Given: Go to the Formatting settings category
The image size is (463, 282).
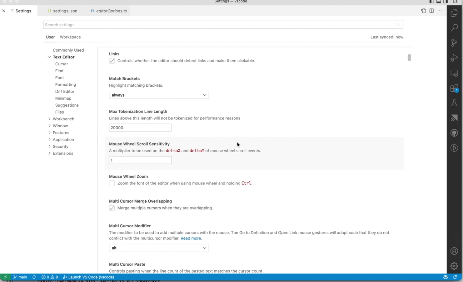Looking at the screenshot, I should click(66, 85).
